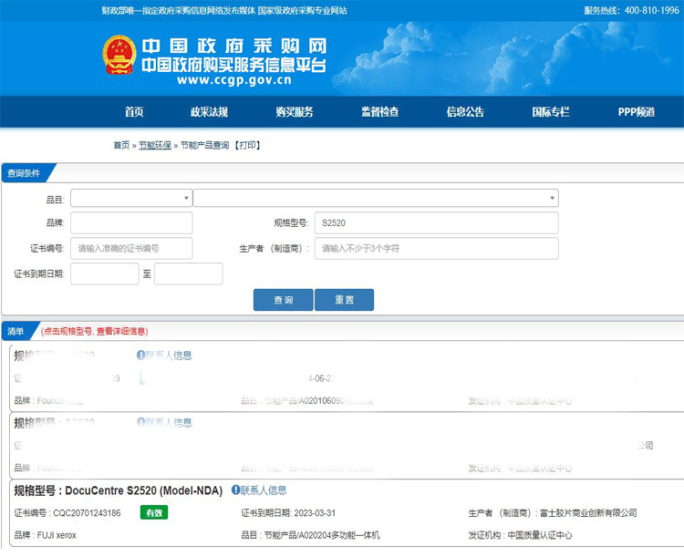Expand the first 品目 category dropdown
This screenshot has height=557, width=684.
tap(131, 198)
